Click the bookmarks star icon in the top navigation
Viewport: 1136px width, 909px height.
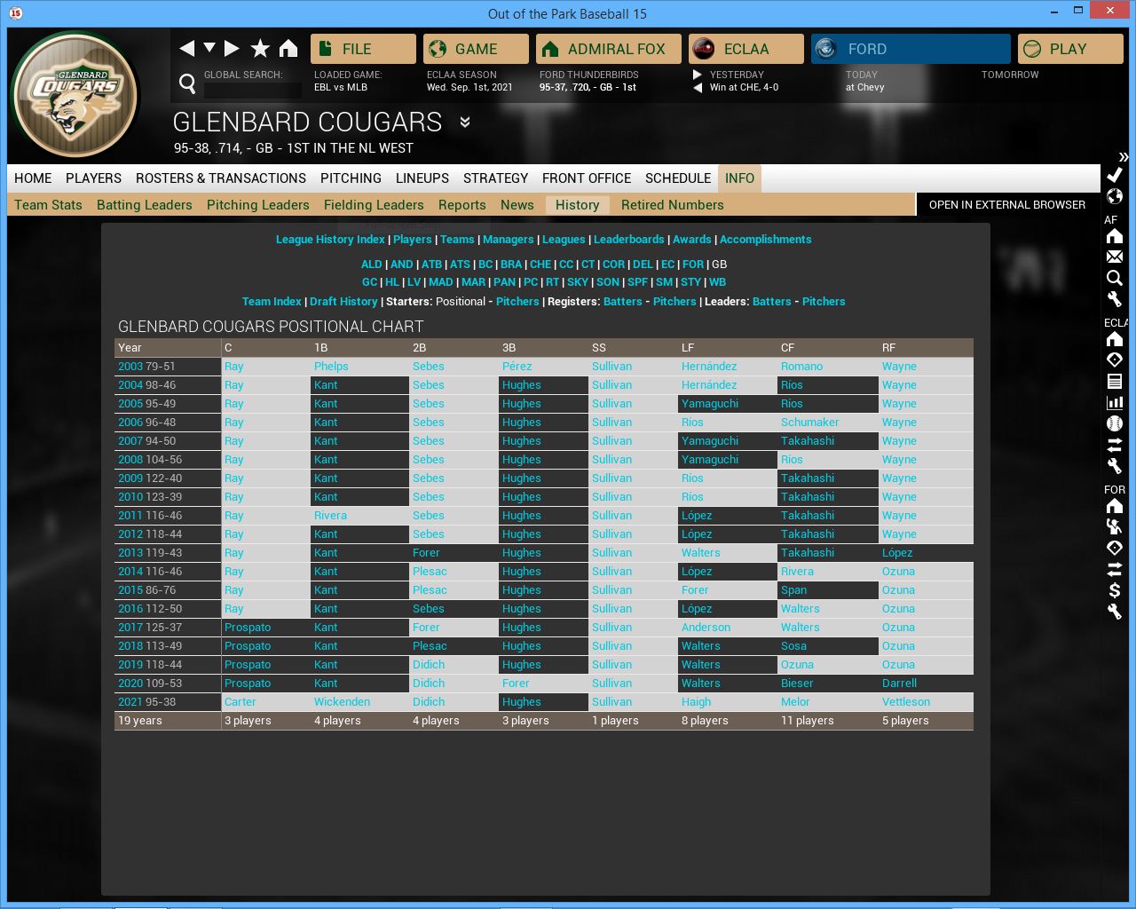[260, 48]
